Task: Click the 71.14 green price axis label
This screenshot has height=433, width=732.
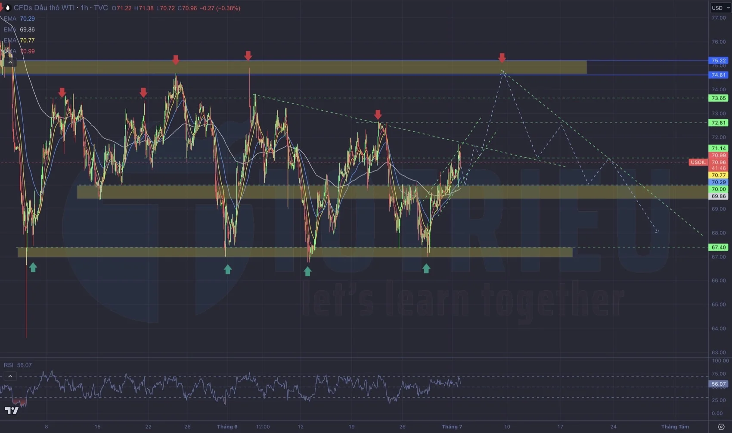Action: [x=719, y=148]
